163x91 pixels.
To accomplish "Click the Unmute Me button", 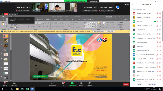I will 152,84.
